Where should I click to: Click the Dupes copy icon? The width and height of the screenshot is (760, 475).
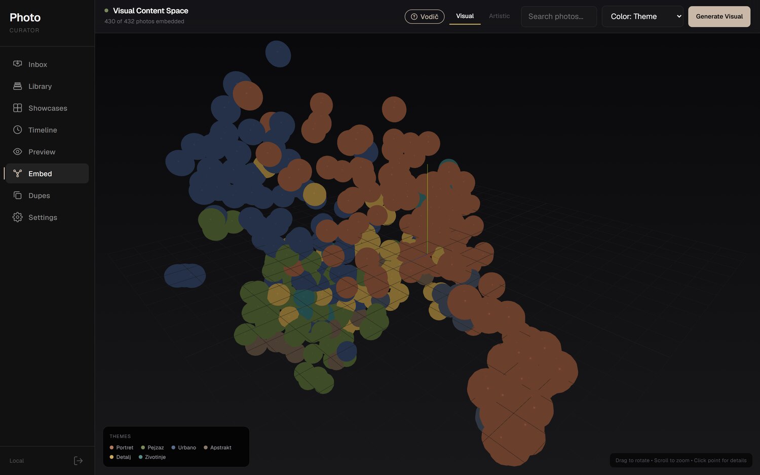click(x=18, y=195)
